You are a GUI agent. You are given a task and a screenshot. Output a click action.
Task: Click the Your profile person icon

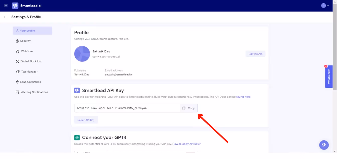click(x=17, y=31)
